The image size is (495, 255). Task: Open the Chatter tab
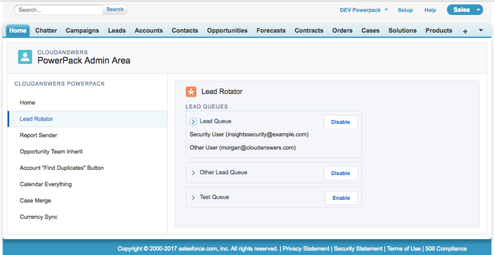(46, 30)
